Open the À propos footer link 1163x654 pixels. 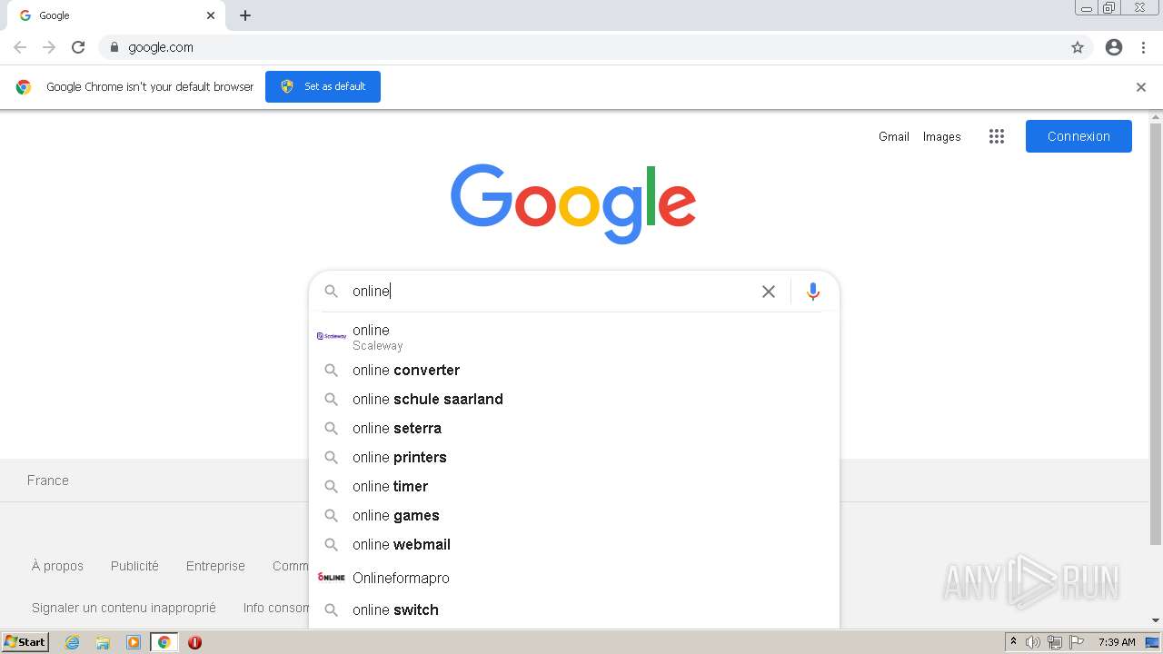click(x=57, y=566)
